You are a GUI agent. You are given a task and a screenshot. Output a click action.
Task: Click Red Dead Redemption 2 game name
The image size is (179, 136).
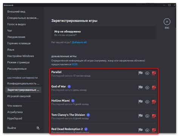point(67,129)
